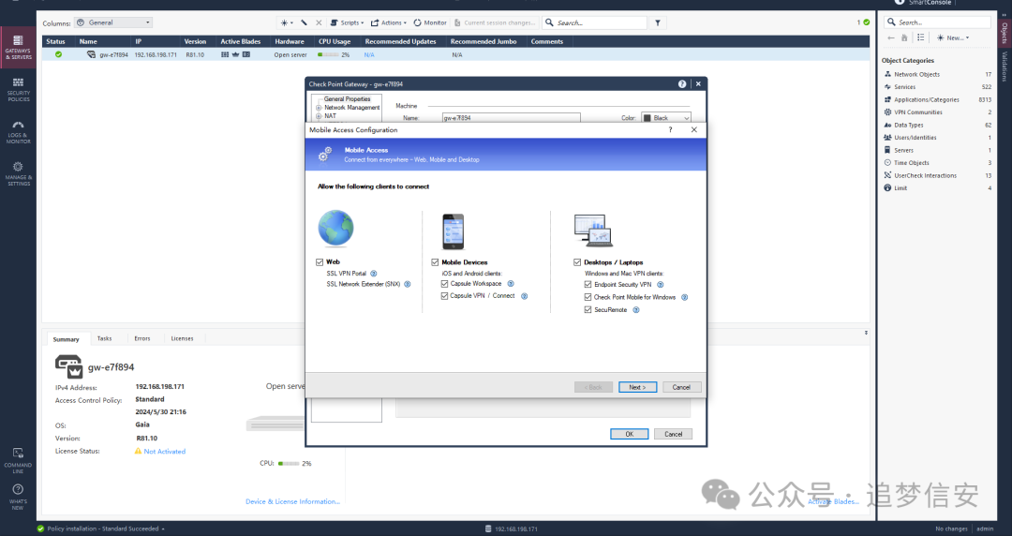Uncheck SecuRemote
The height and width of the screenshot is (536, 1012).
(588, 310)
